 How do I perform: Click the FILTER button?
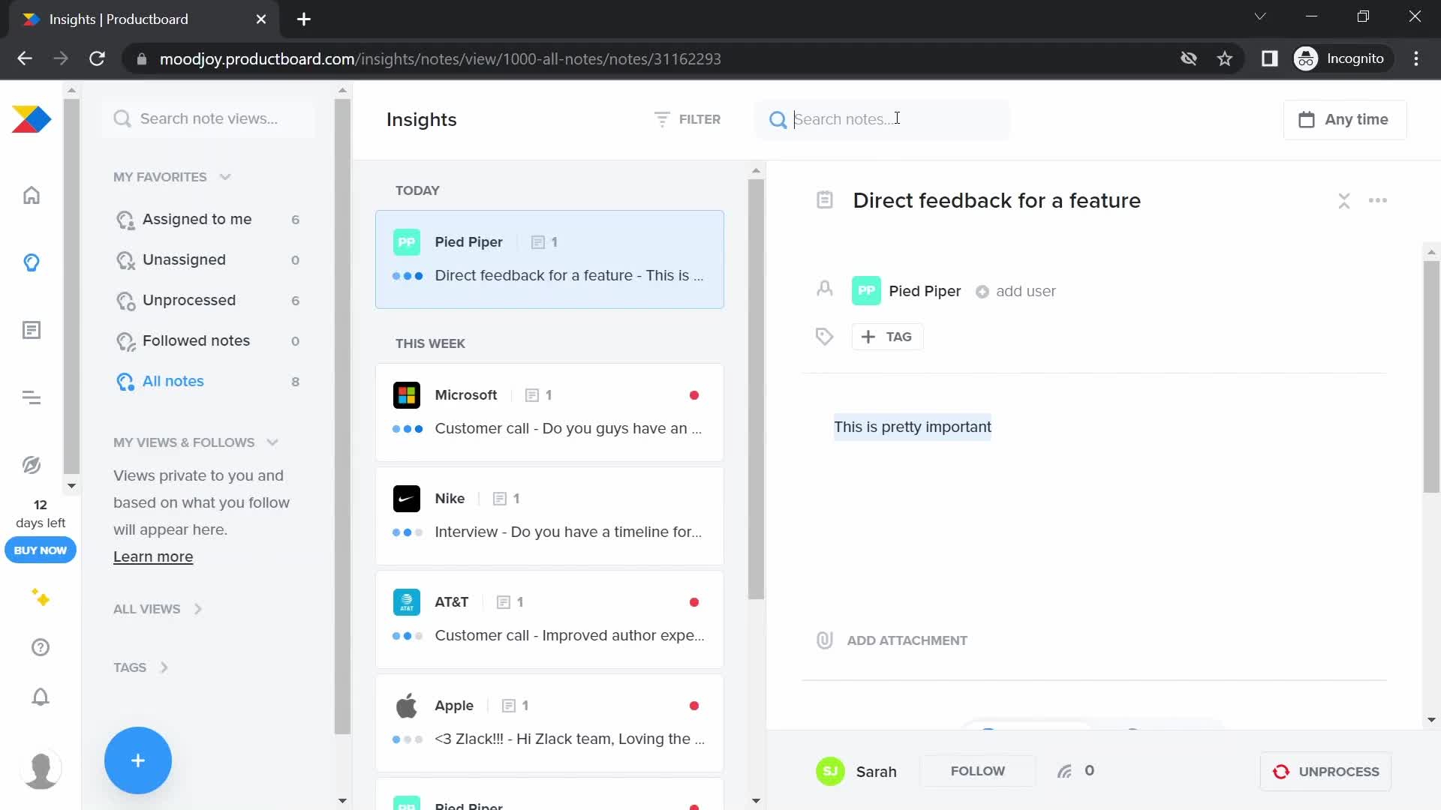click(687, 119)
